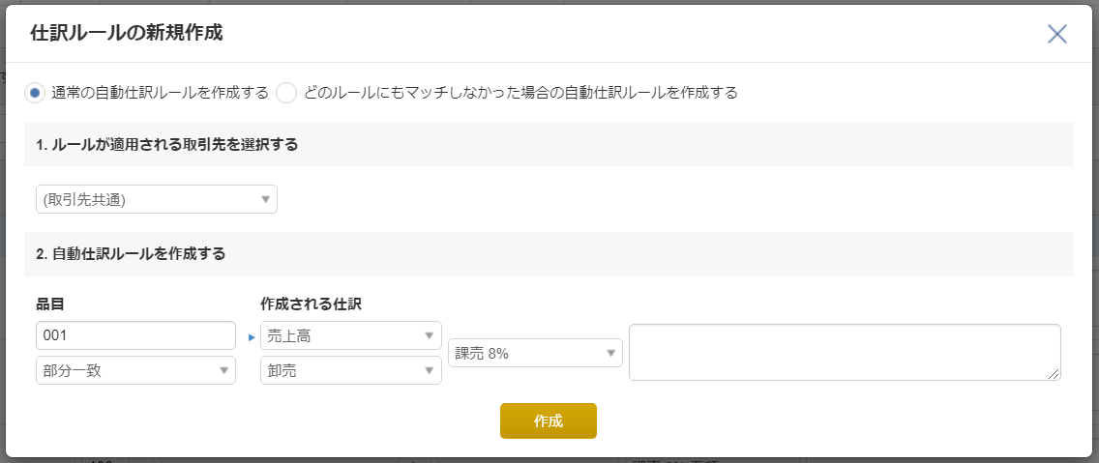Click the どのルールにもマッチしなかった場合 label text
The width and height of the screenshot is (1099, 463).
(x=520, y=93)
